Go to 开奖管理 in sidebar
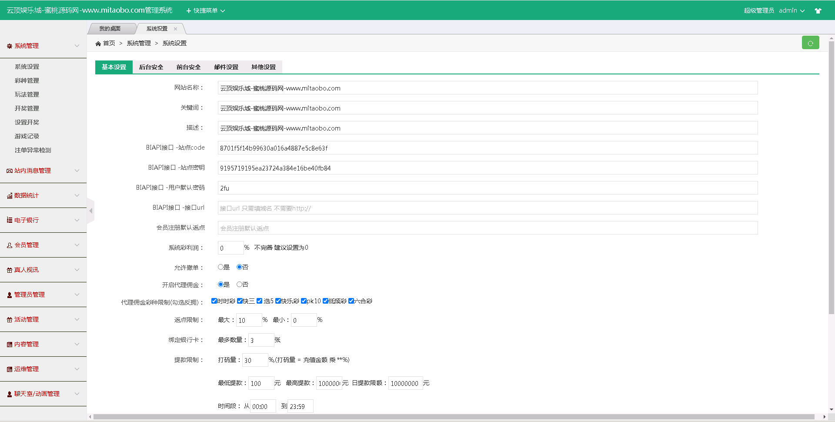The image size is (835, 422). (27, 108)
